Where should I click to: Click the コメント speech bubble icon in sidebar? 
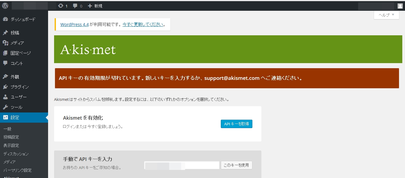(5, 63)
